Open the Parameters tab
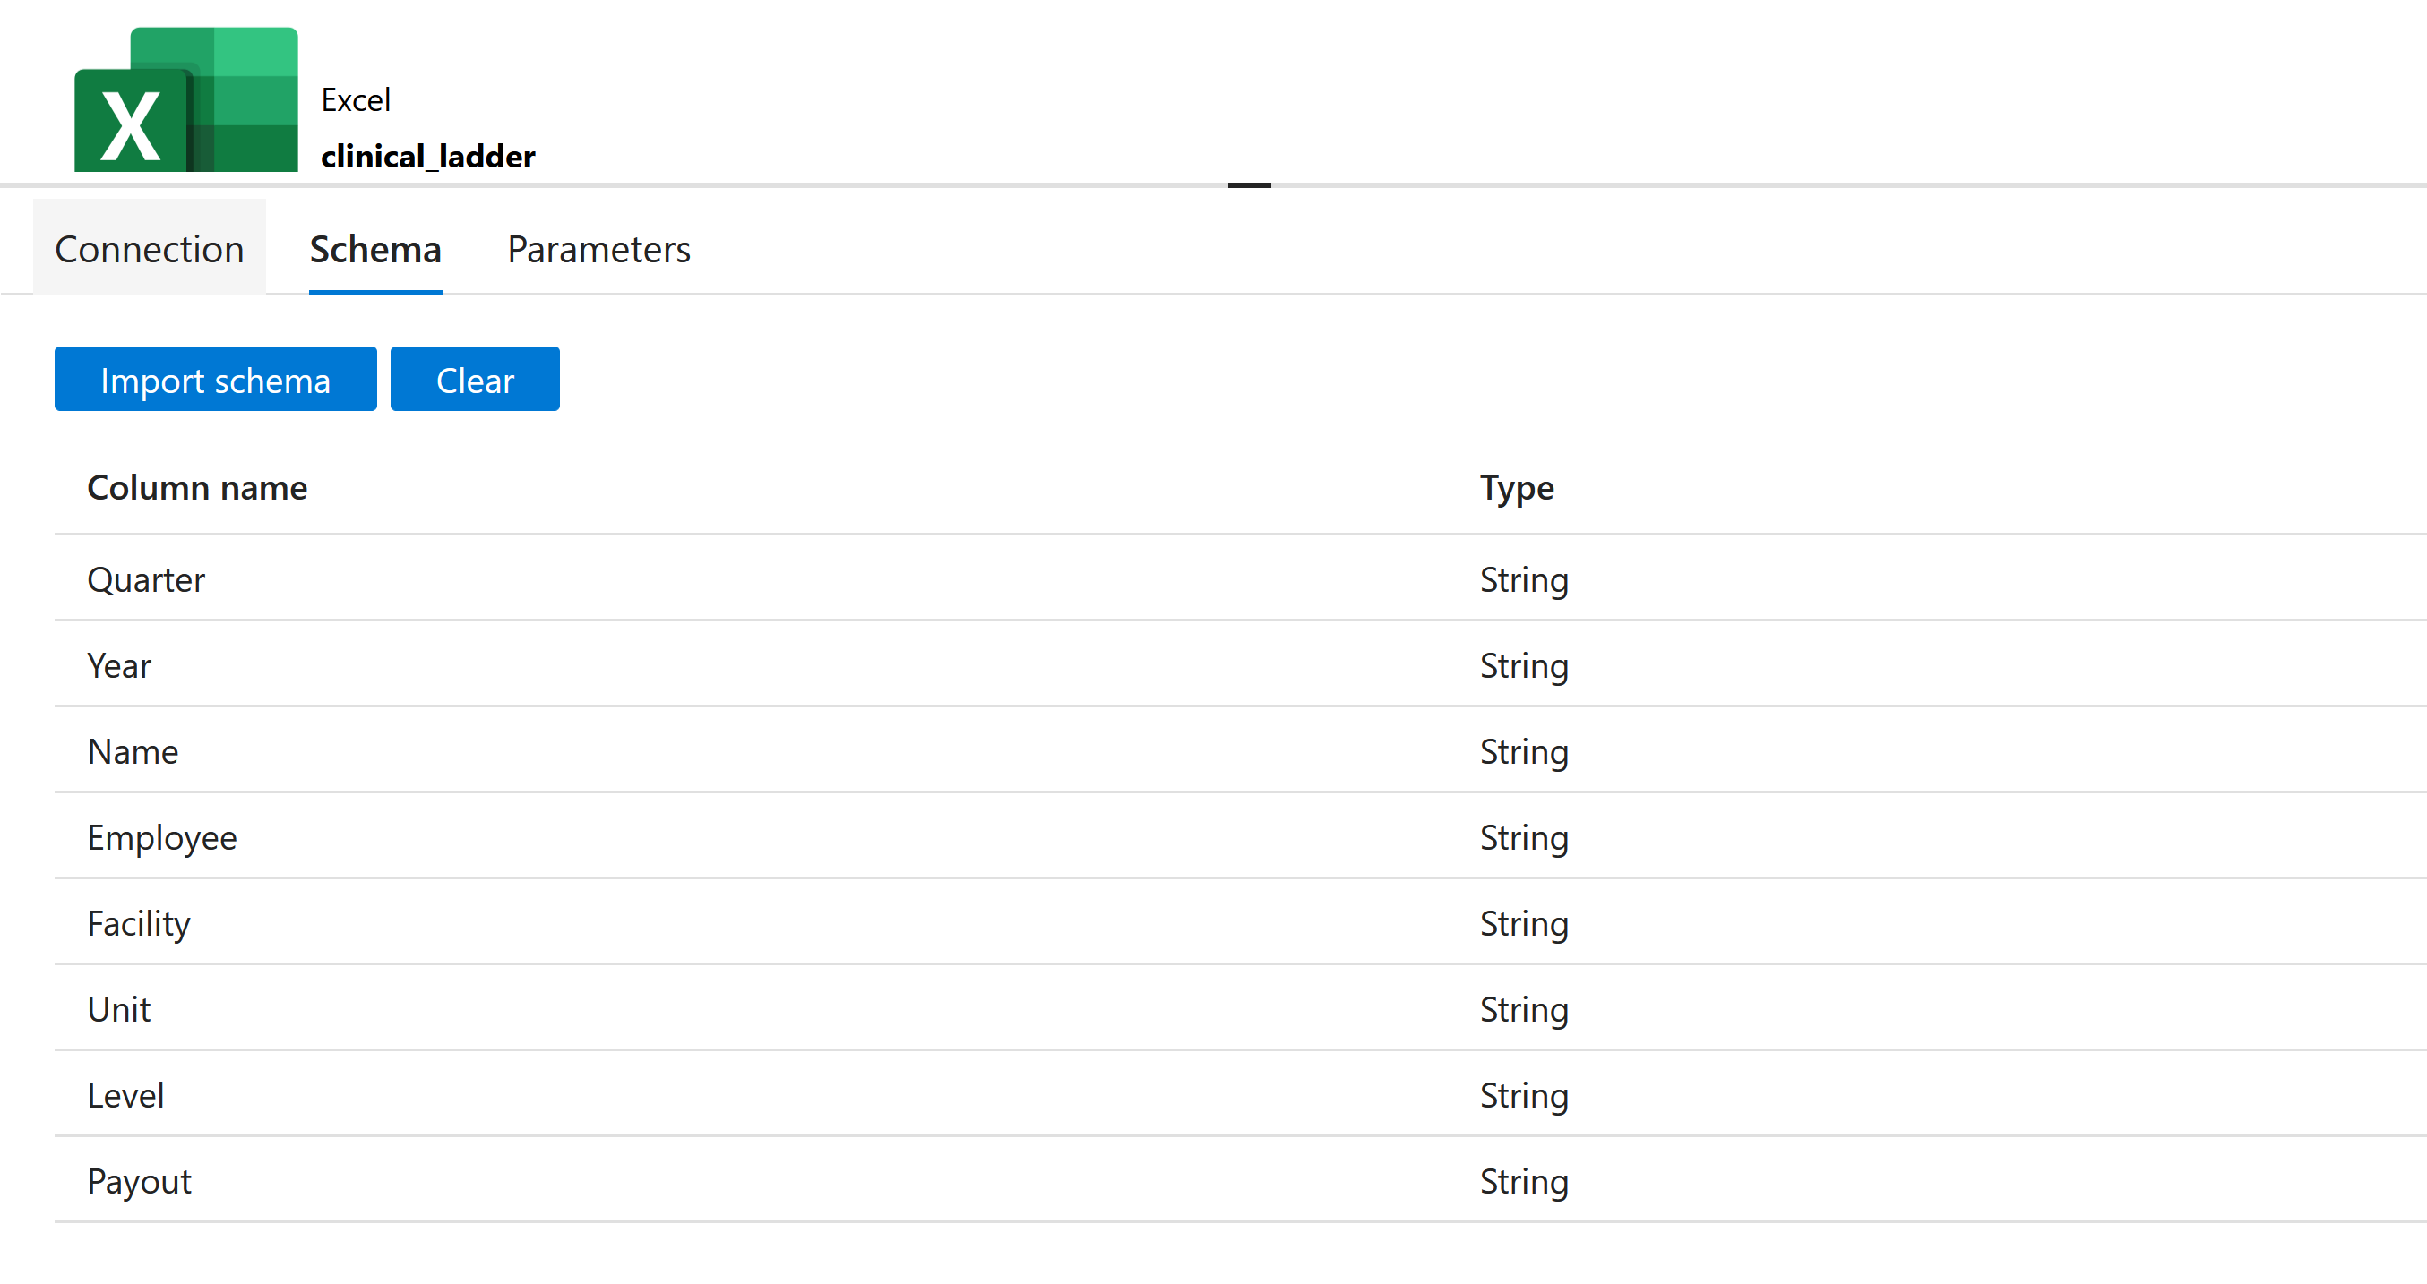 tap(598, 250)
